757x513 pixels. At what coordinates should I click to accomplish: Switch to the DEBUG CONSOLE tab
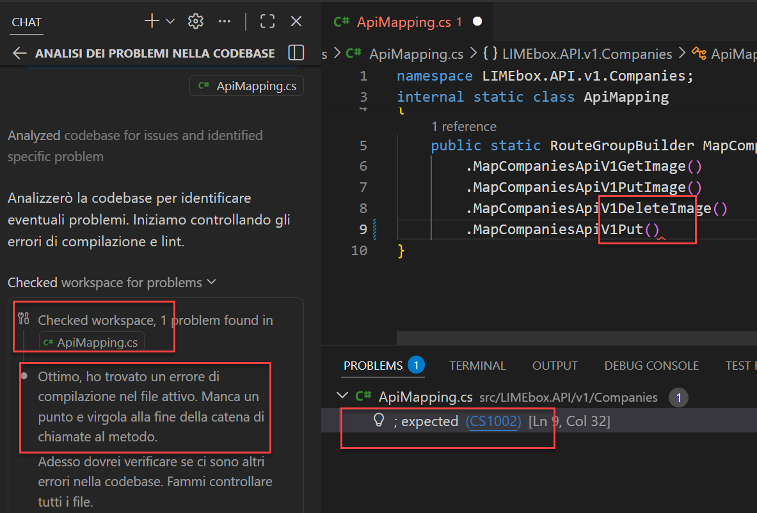point(651,365)
